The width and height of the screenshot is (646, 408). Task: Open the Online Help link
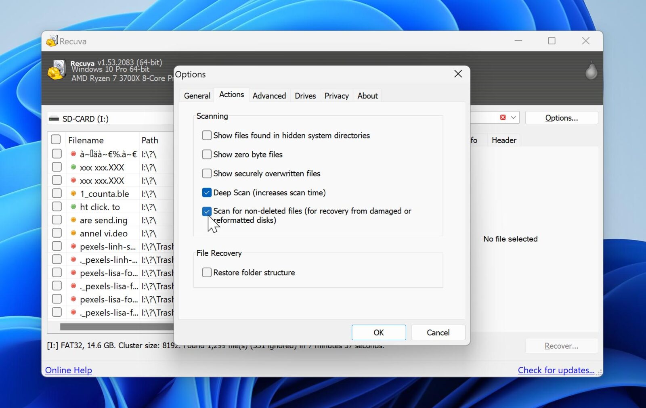tap(68, 370)
